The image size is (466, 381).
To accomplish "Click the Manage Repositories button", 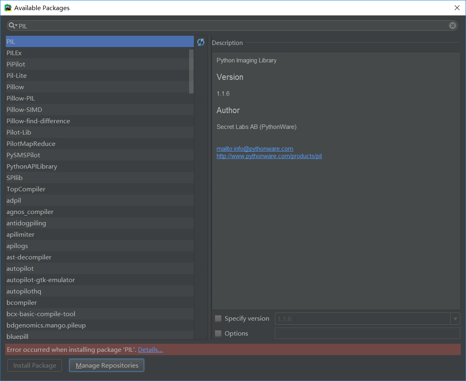I will pos(107,365).
